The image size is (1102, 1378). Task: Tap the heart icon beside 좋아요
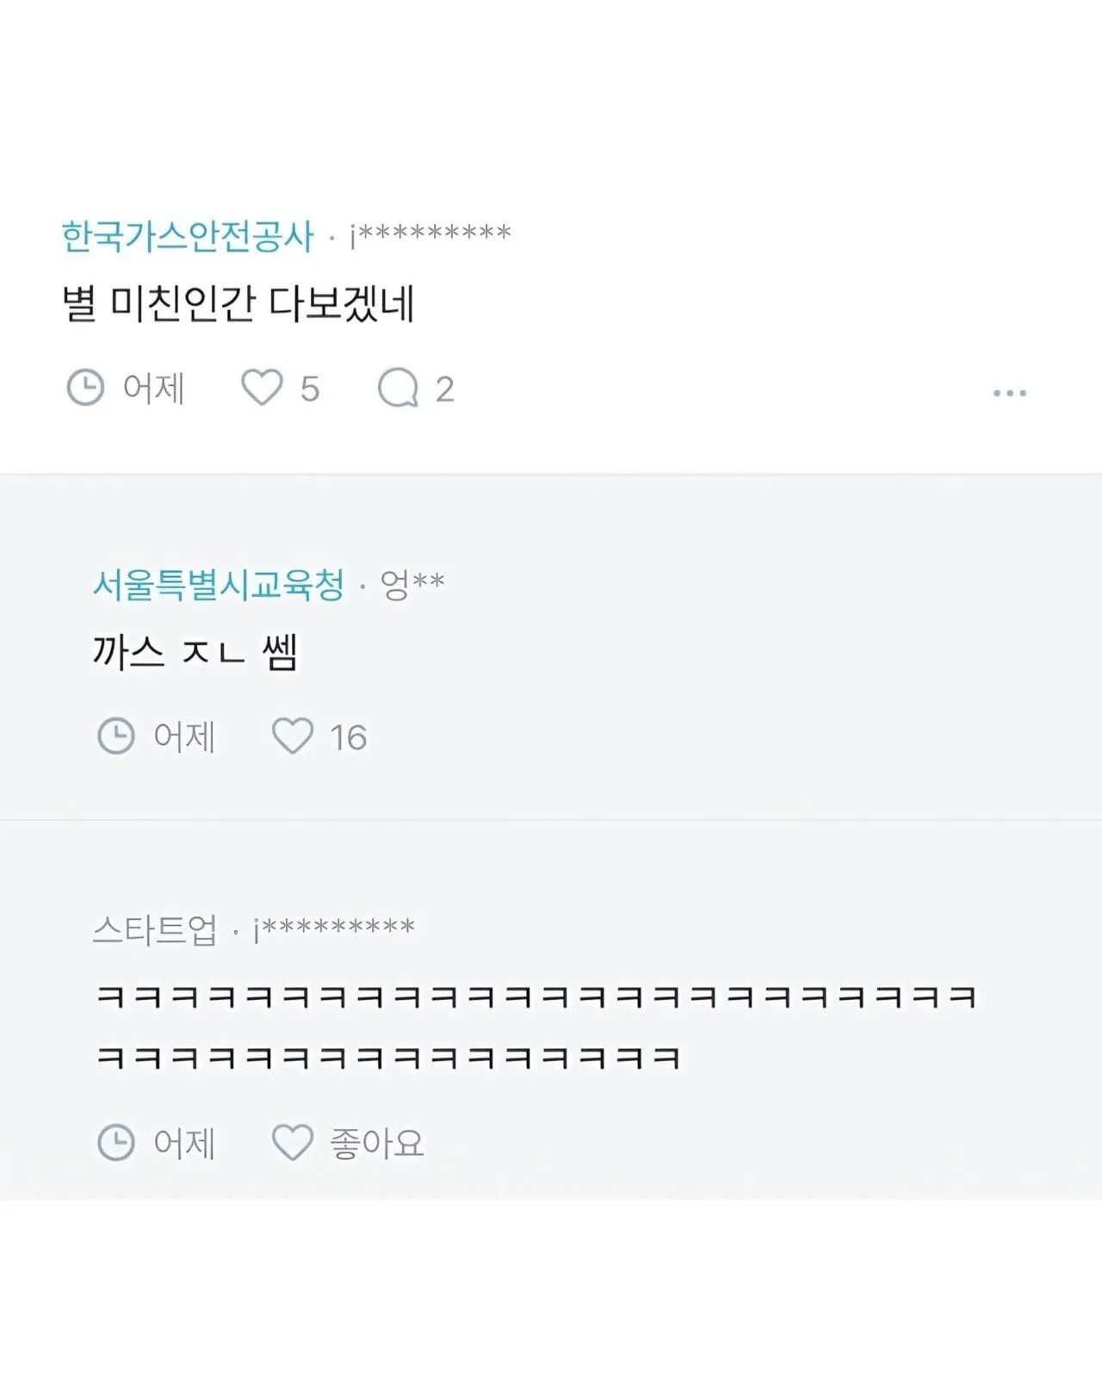click(293, 1143)
